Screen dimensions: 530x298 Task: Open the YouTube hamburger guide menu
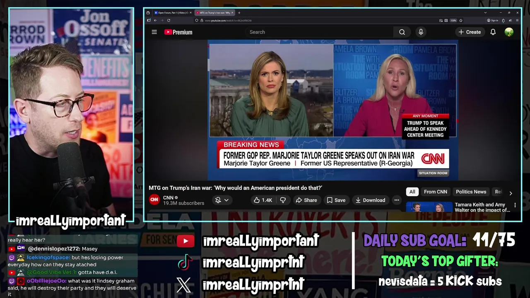click(x=154, y=32)
